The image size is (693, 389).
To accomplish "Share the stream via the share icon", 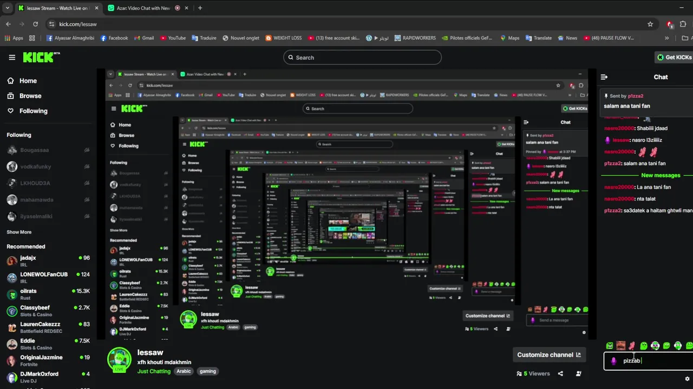I will click(560, 373).
